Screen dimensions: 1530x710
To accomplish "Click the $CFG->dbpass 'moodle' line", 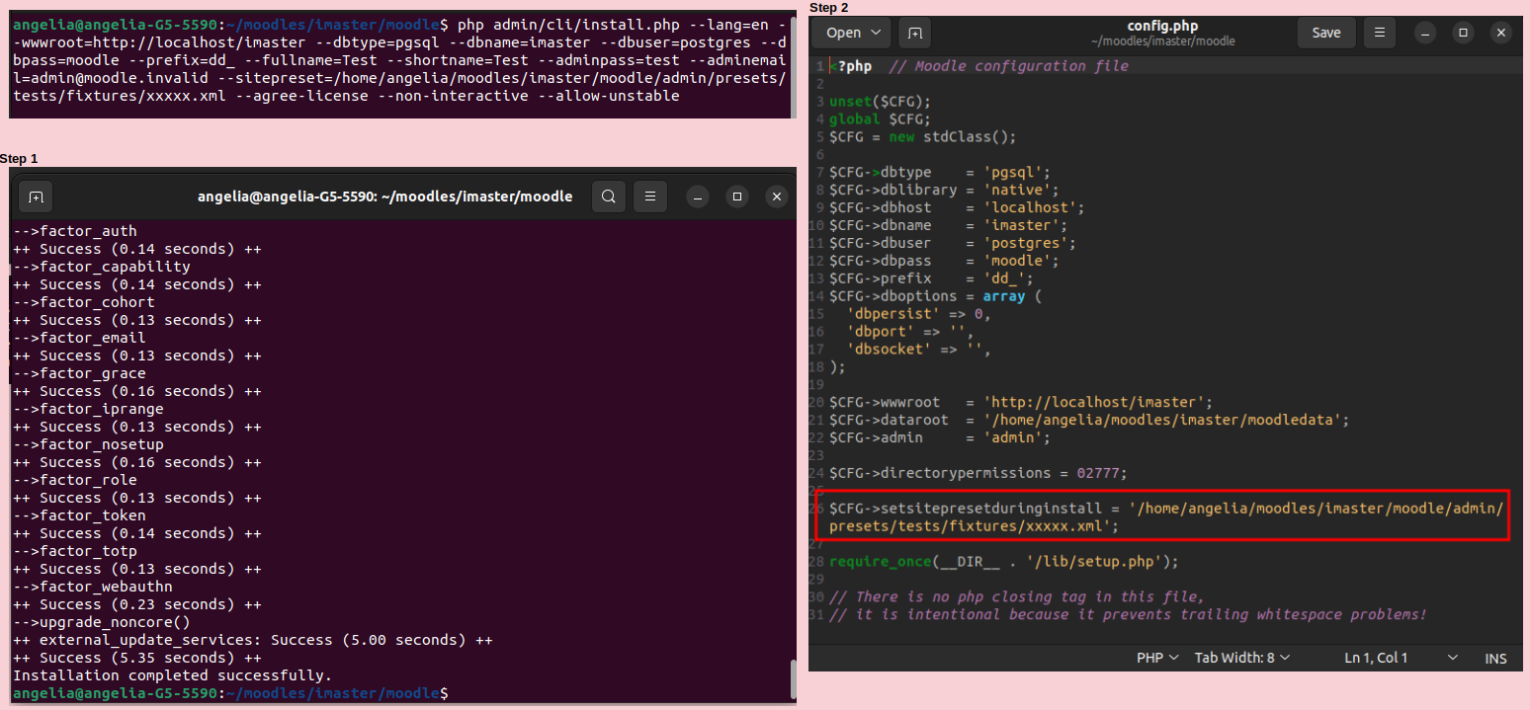I will point(944,262).
